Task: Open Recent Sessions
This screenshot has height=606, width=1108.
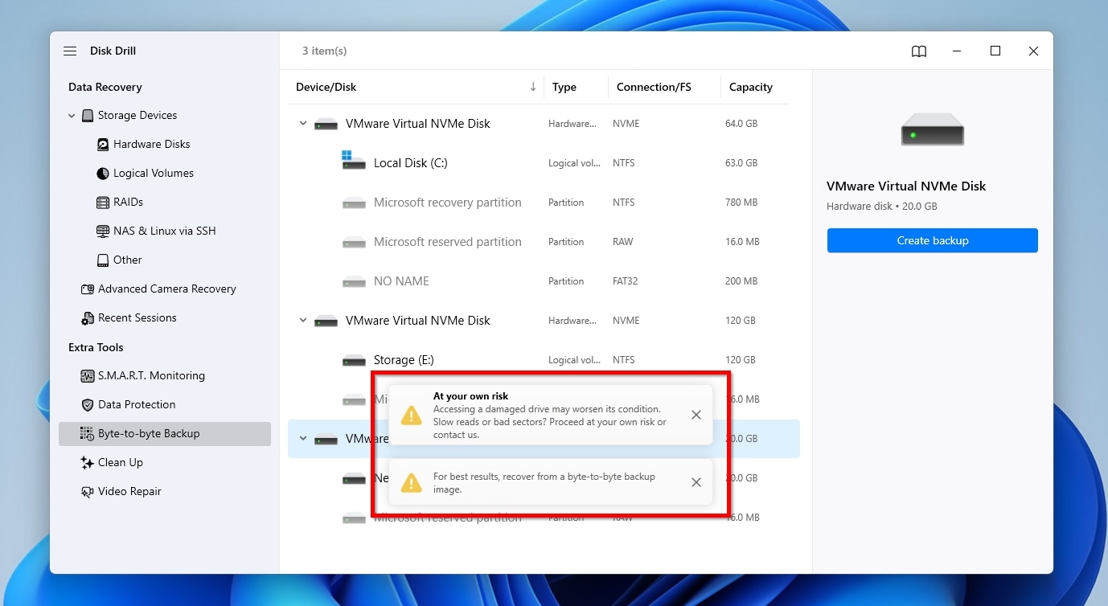Action: click(137, 317)
